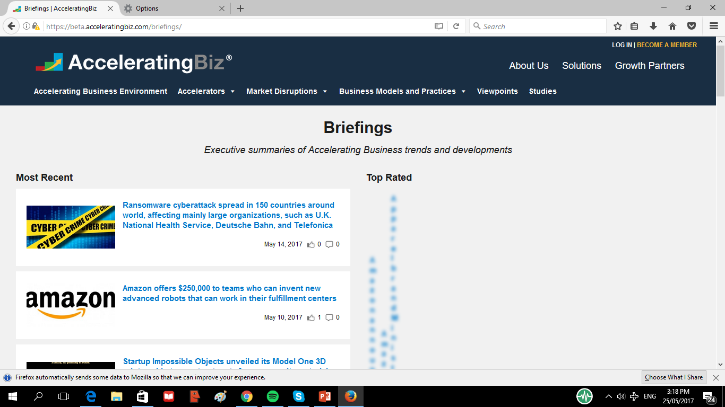The height and width of the screenshot is (407, 725).
Task: Open the Viewpoints menu item
Action: [x=497, y=91]
